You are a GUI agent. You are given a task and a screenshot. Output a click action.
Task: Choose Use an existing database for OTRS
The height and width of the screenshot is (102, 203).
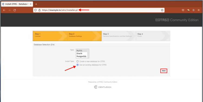(78, 65)
